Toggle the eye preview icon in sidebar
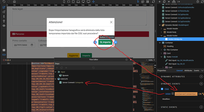The image size is (204, 112). tap(4, 26)
